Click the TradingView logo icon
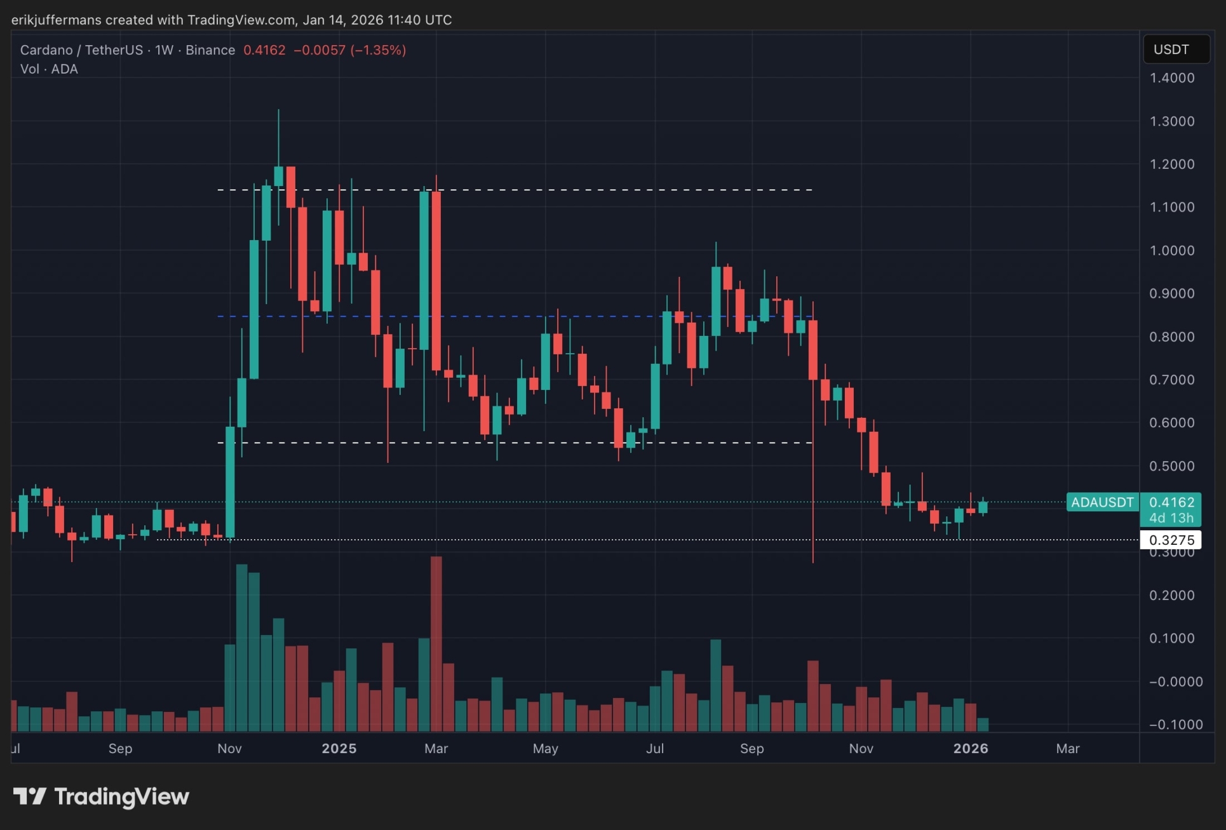Screen dimensions: 1226x830 click(29, 796)
